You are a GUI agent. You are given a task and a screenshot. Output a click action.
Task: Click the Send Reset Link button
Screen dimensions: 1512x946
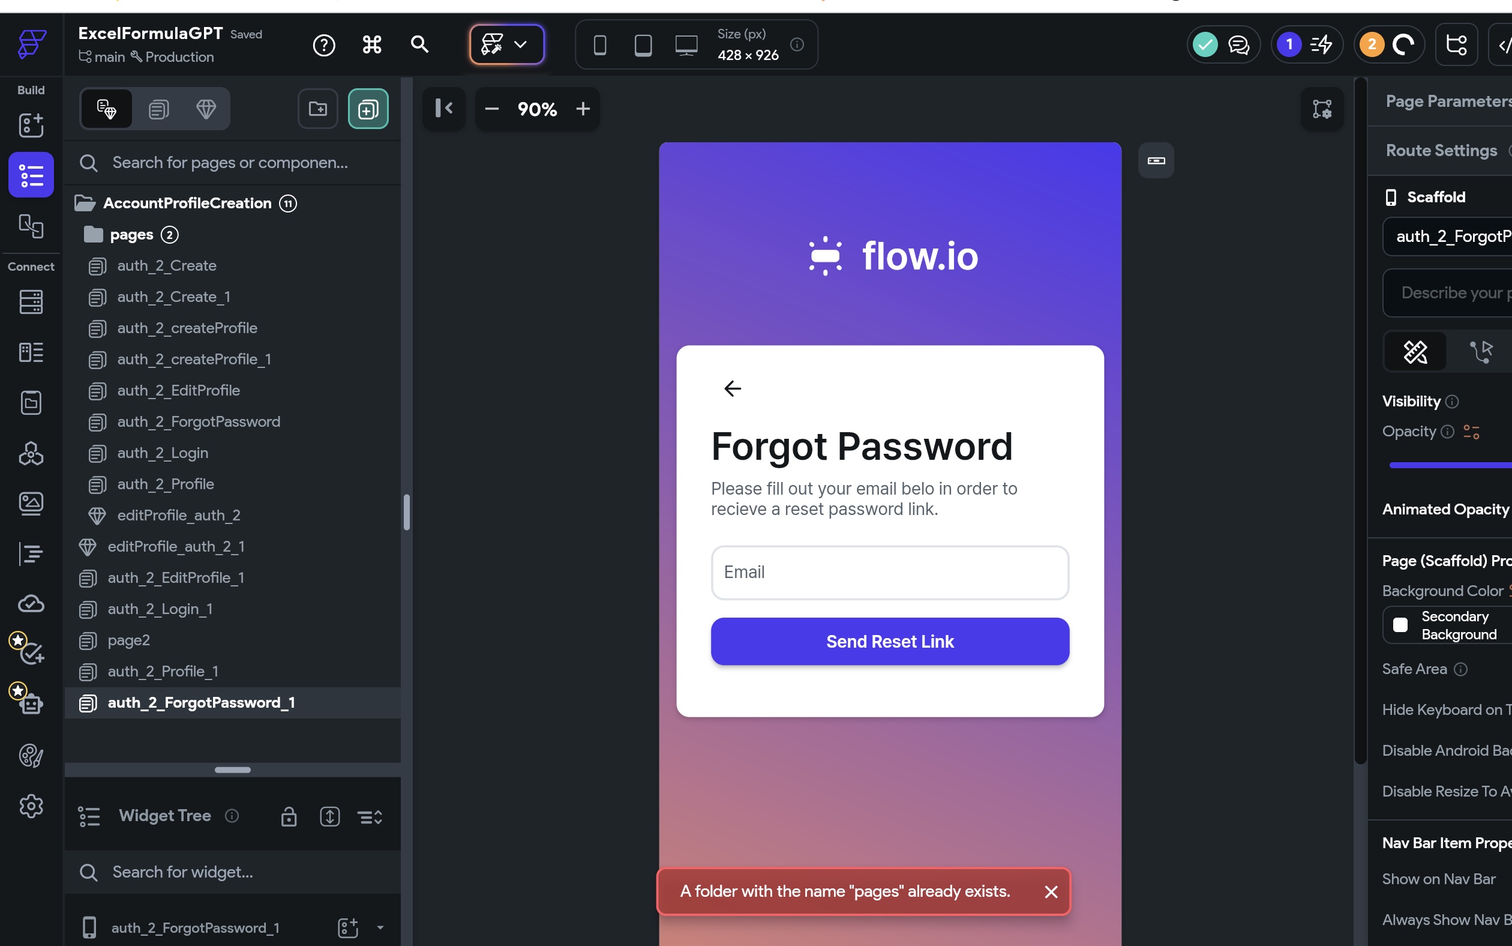click(890, 641)
